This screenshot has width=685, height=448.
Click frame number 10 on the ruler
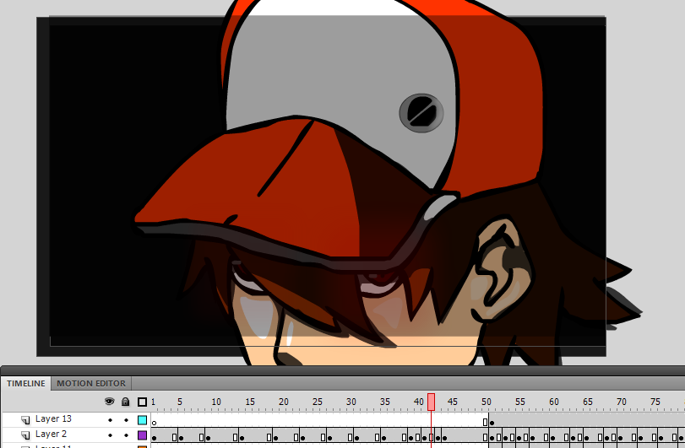[216, 402]
